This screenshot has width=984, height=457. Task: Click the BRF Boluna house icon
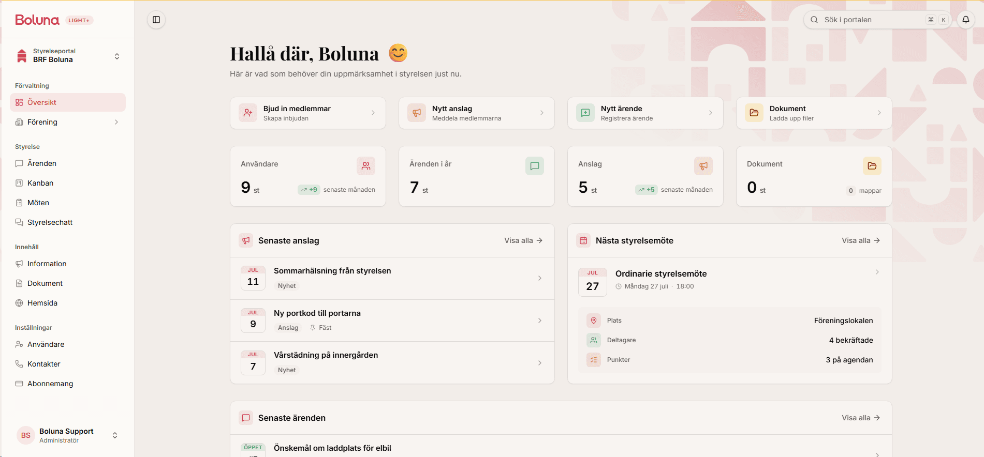point(22,55)
